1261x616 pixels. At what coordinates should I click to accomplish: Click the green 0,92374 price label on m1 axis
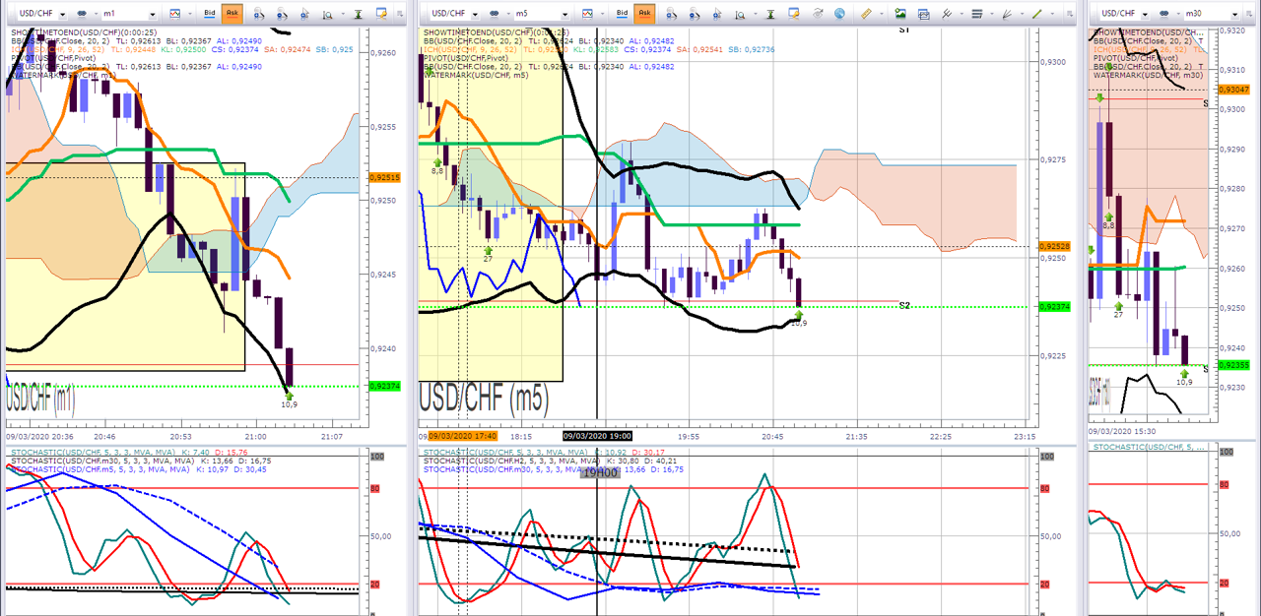tap(386, 386)
